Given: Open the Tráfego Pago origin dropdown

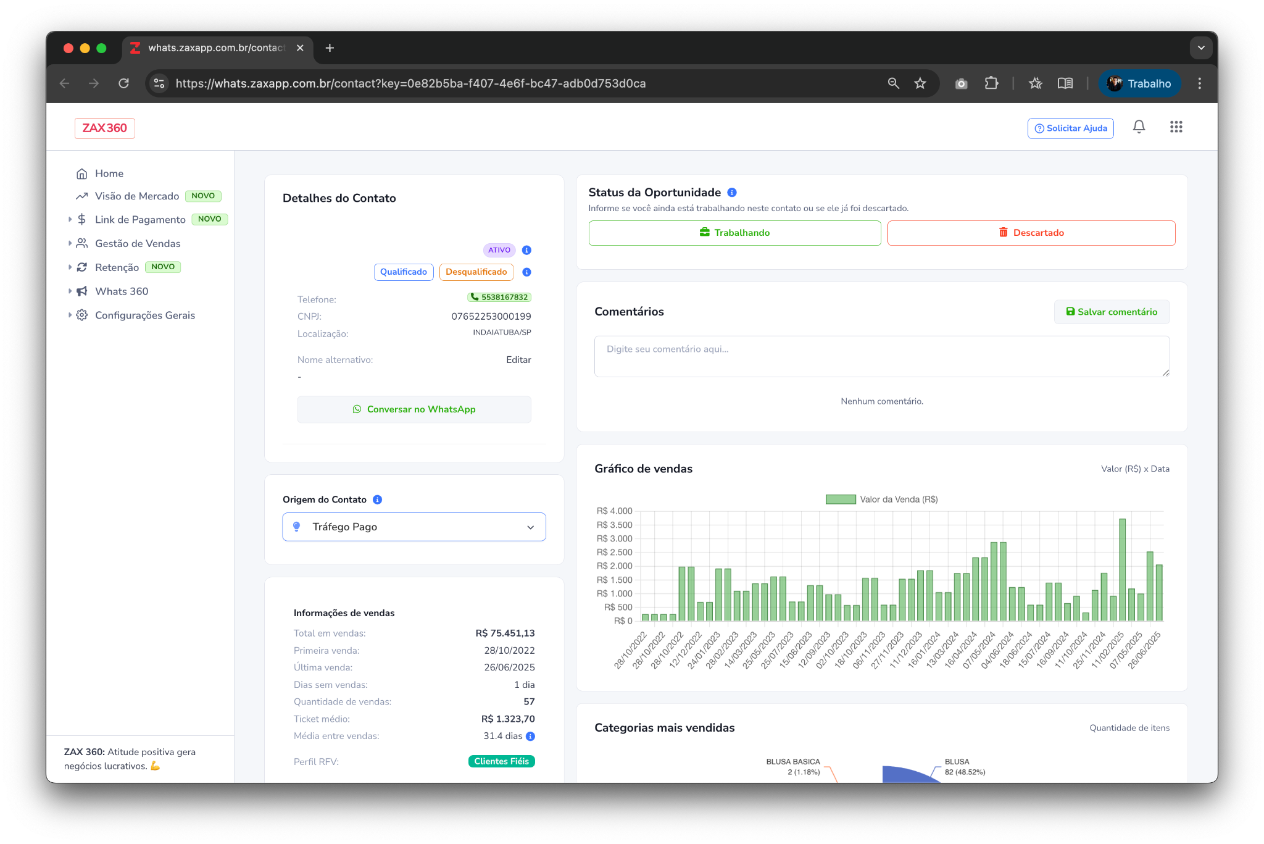Looking at the screenshot, I should click(414, 527).
